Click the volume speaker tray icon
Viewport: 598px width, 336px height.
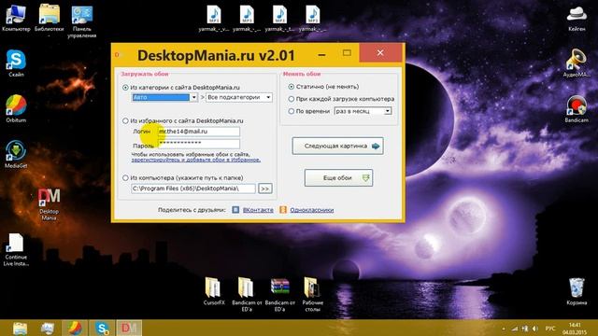535,329
